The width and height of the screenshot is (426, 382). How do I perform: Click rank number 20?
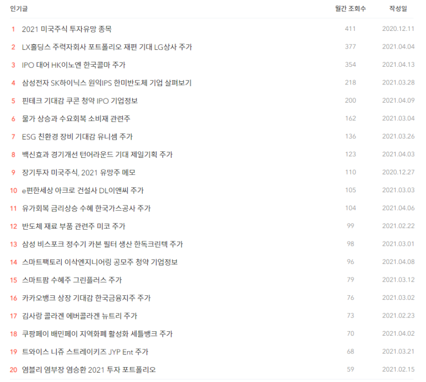(x=14, y=370)
